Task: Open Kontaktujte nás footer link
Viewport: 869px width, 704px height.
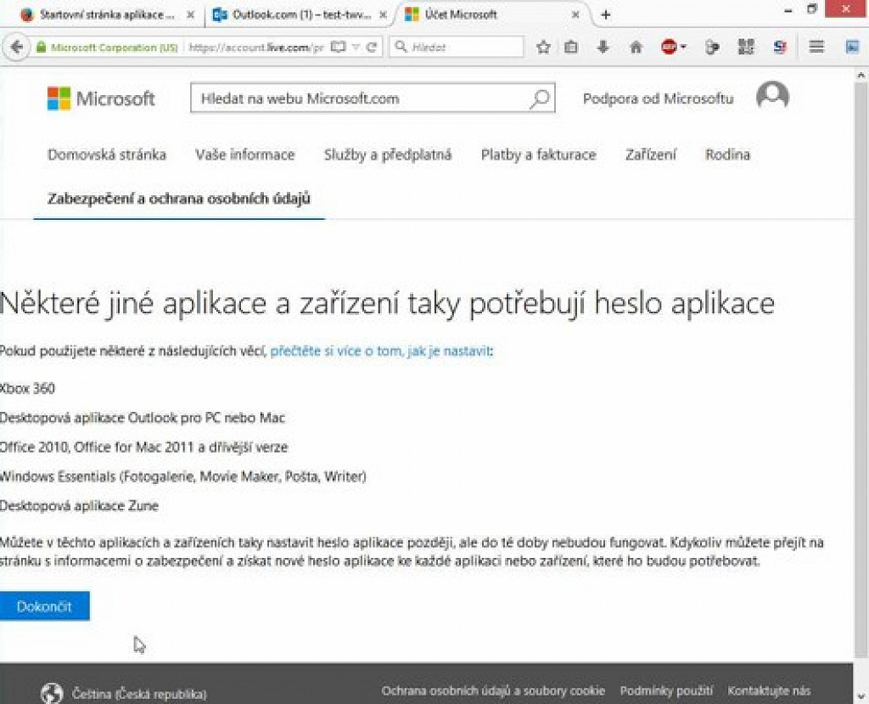Action: point(769,690)
